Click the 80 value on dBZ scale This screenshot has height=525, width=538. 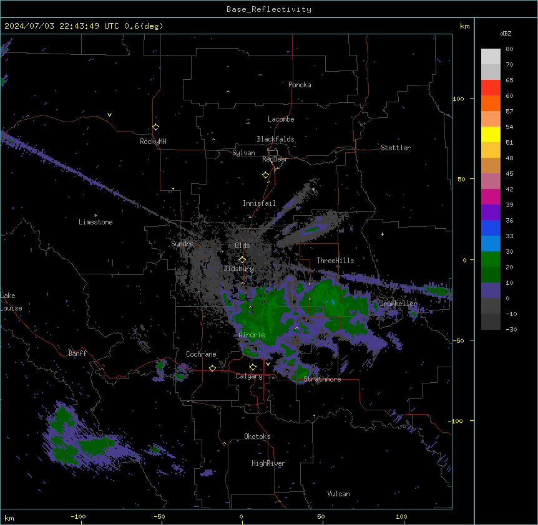pyautogui.click(x=509, y=49)
